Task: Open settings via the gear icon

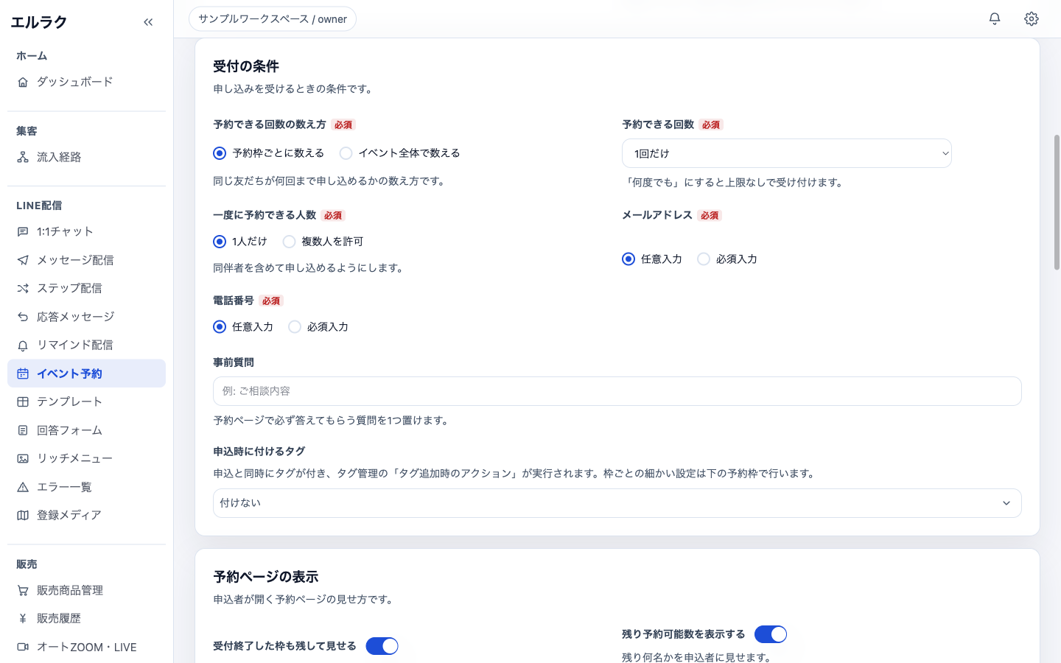Action: [1032, 19]
